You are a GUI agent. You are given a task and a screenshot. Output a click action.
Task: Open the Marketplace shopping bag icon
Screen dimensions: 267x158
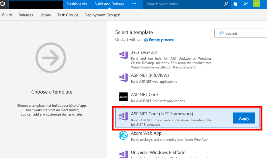(x=235, y=4)
